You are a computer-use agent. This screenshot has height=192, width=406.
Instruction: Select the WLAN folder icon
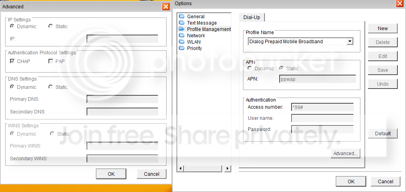(x=182, y=42)
